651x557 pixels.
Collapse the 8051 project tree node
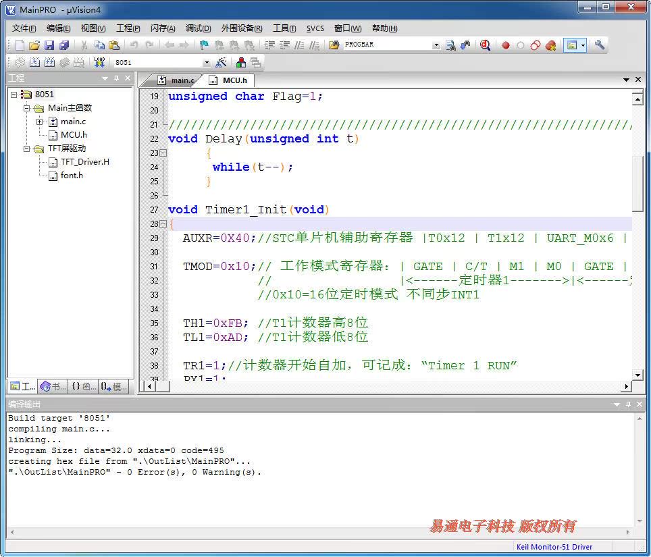[x=14, y=95]
